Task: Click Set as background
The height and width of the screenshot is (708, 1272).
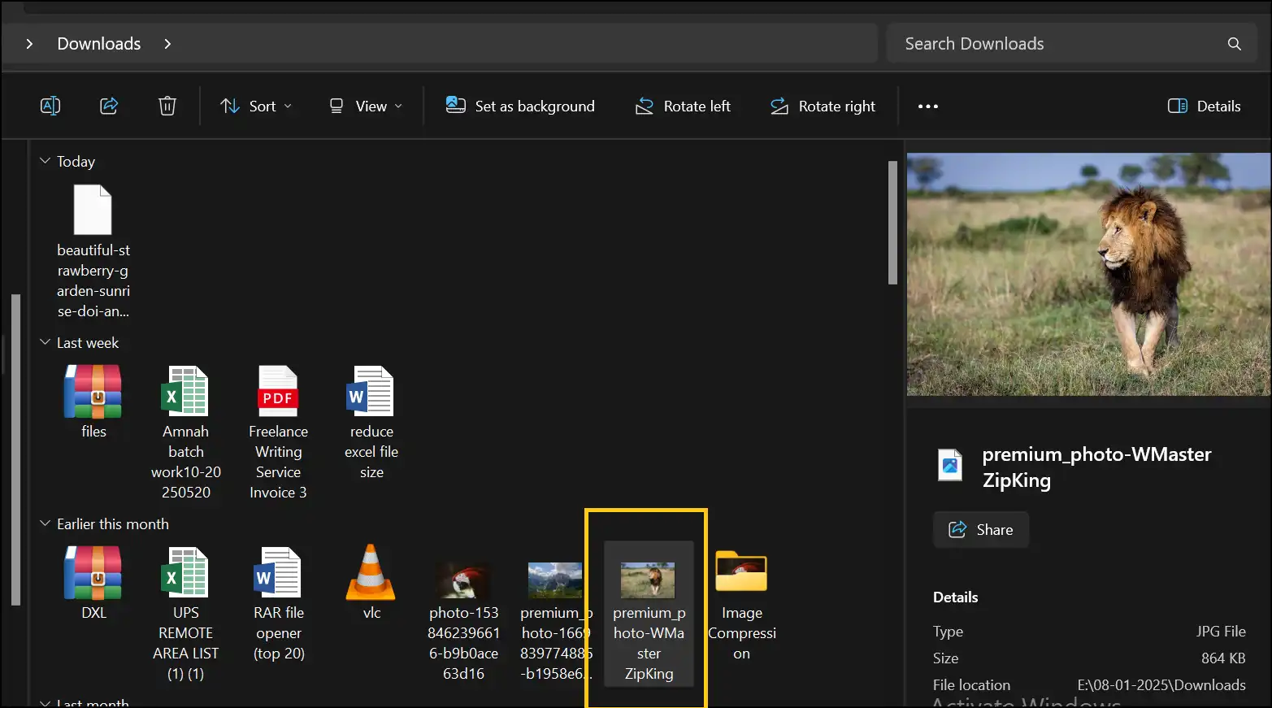Action: coord(520,106)
